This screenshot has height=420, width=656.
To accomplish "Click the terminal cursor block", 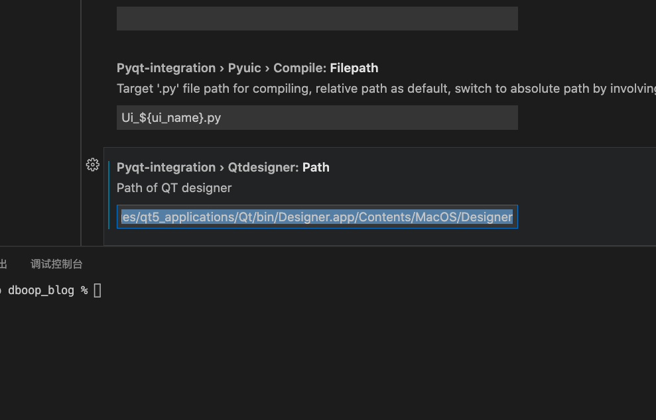I will point(98,290).
